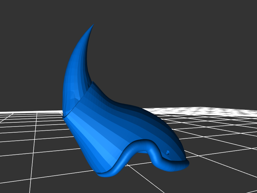Click the grid floor right of the model
The width and height of the screenshot is (257, 193).
coord(218,135)
